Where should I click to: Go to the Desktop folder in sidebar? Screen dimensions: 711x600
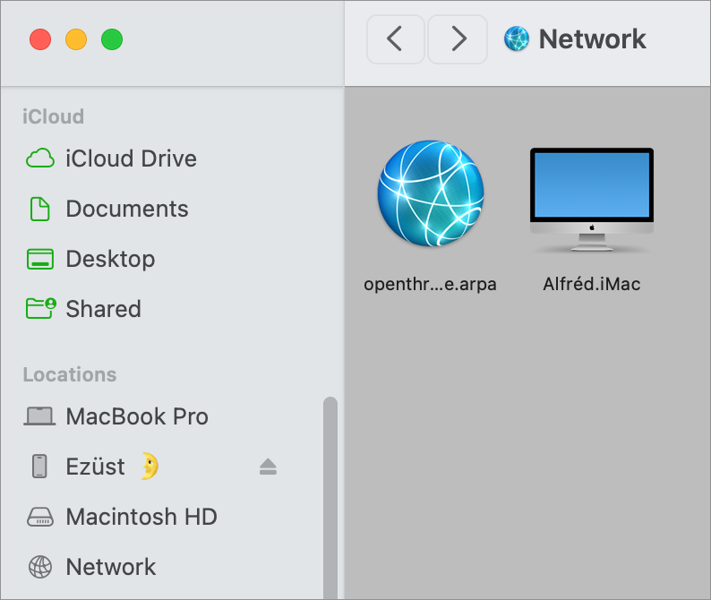click(110, 259)
